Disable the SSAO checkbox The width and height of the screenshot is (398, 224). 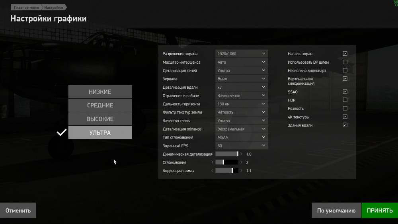(345, 92)
